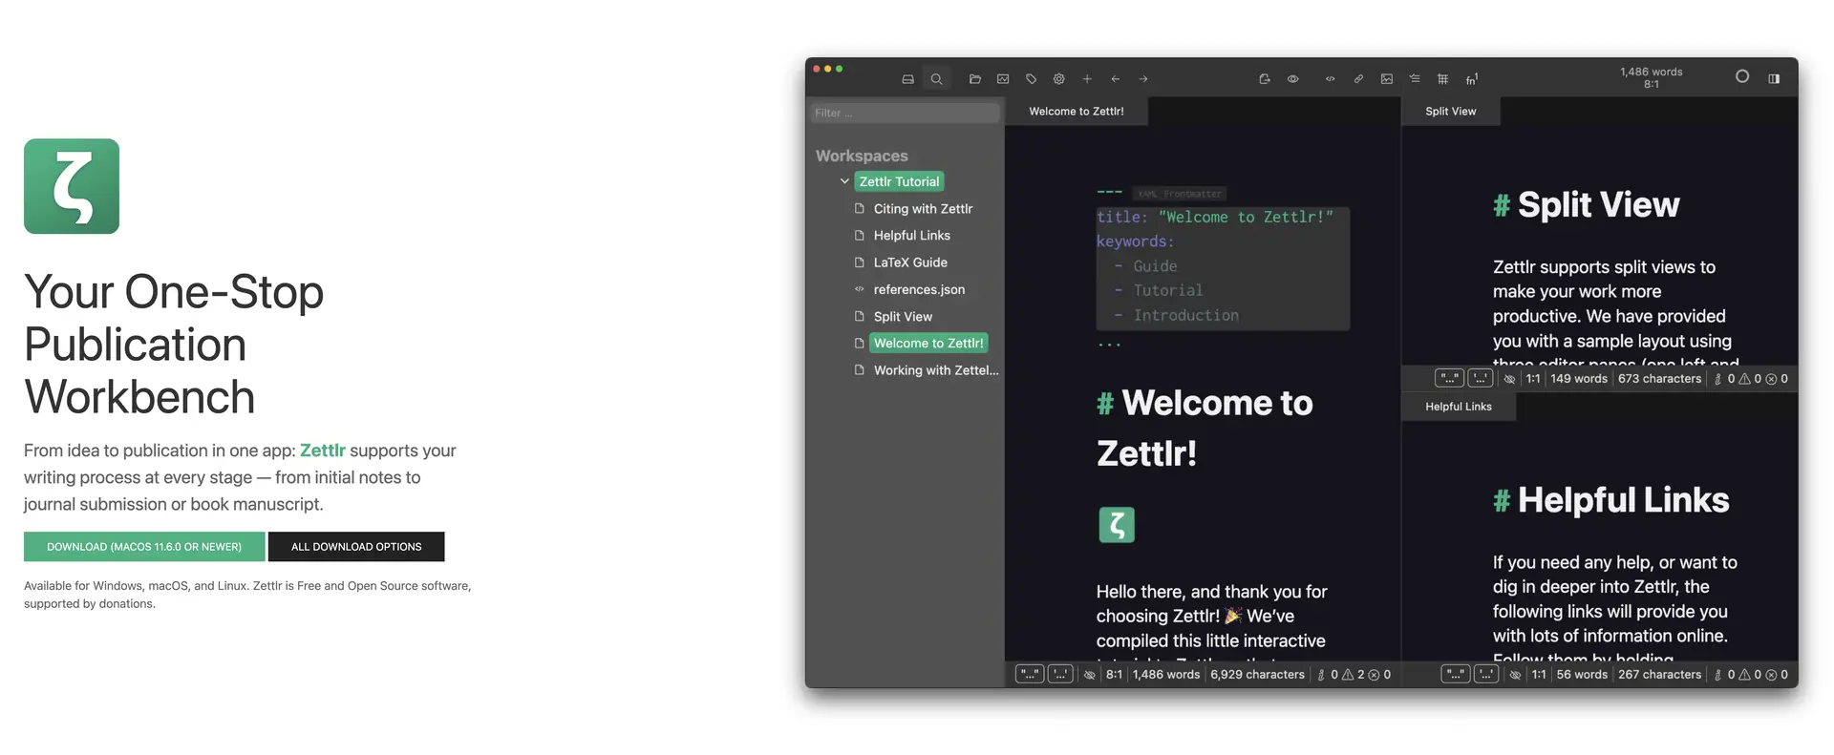Viewport: 1834px width, 755px height.
Task: Click the code icon beside references.json
Action: tap(859, 289)
